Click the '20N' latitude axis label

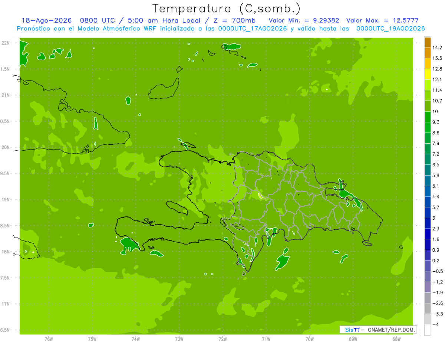[6, 147]
